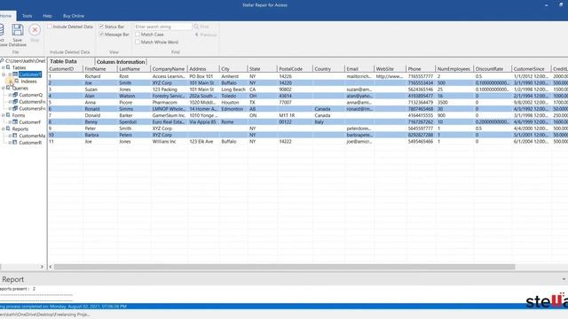The image size is (568, 319).
Task: Click the Queries node icon in the tree
Action: point(8,88)
